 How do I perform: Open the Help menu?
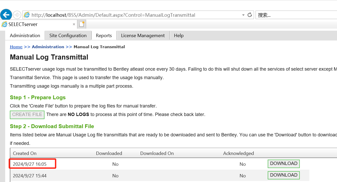(179, 36)
